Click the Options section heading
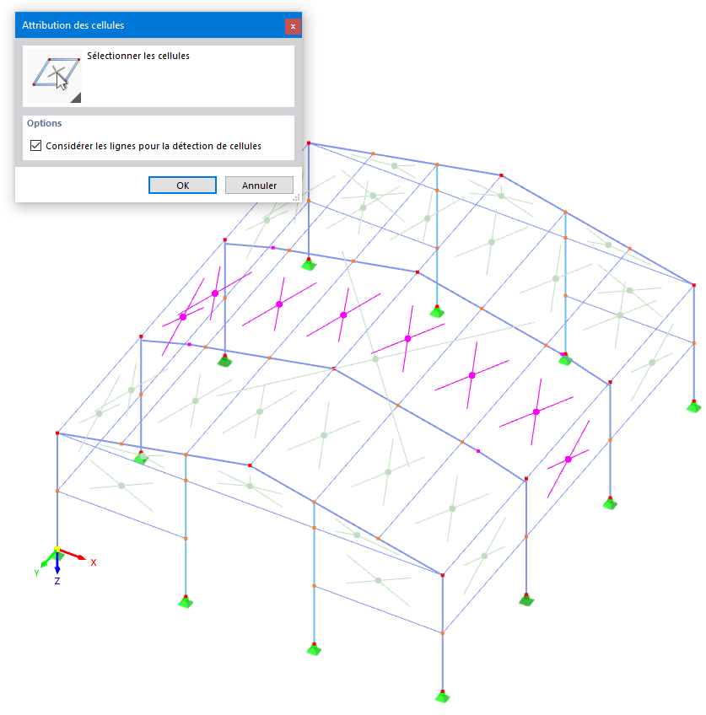The height and width of the screenshot is (715, 706). pyautogui.click(x=44, y=123)
